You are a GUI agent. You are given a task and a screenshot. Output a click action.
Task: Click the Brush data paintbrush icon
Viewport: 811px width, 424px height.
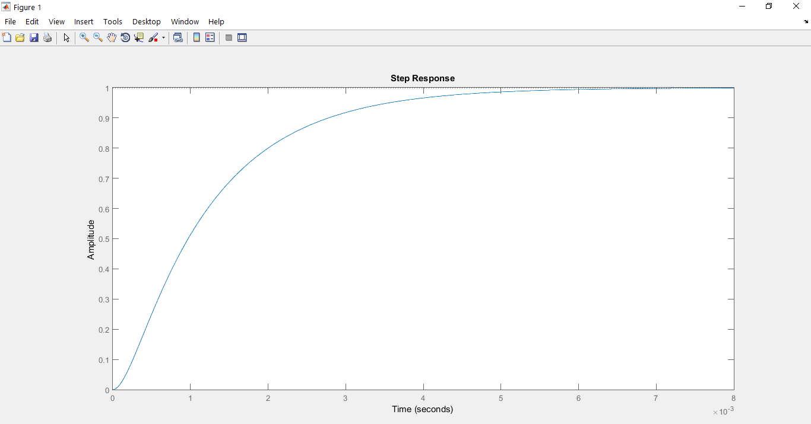153,37
